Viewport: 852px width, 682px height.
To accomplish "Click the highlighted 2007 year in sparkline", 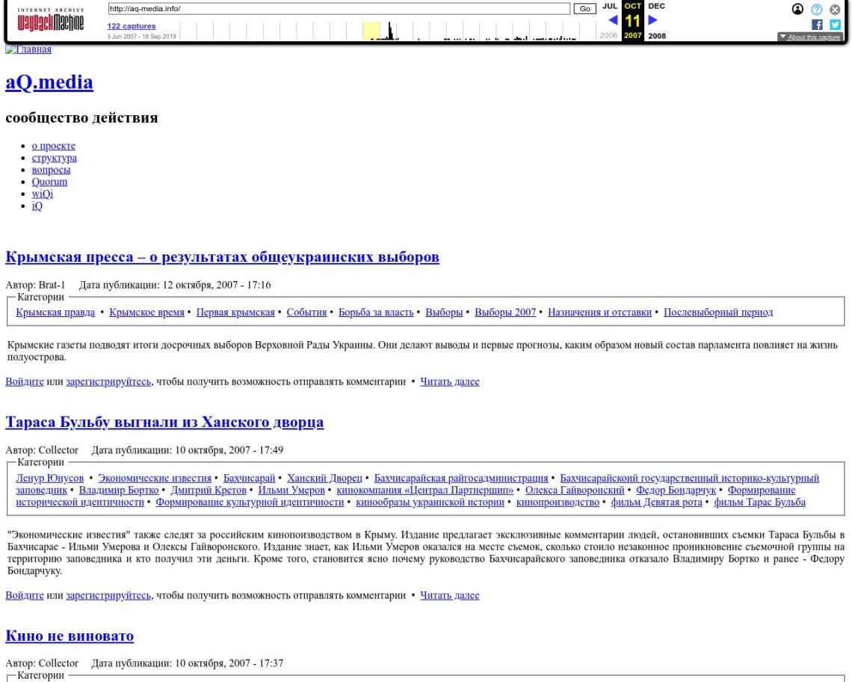I will click(371, 31).
